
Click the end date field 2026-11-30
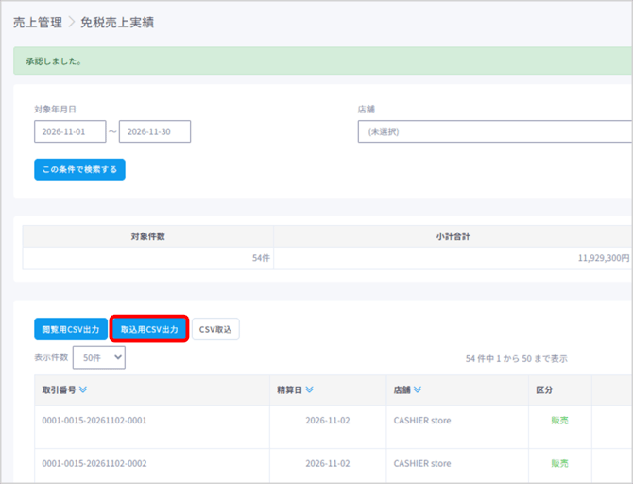click(x=155, y=131)
